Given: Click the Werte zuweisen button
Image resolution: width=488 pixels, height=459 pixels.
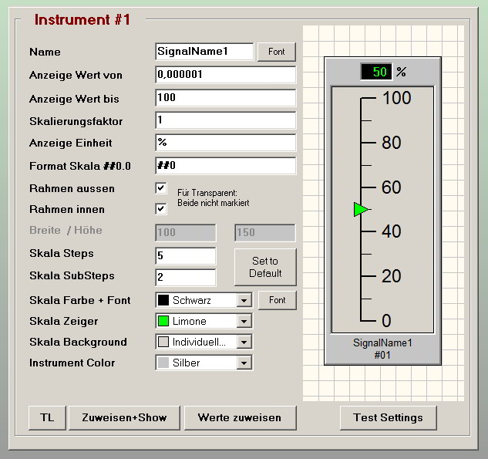Looking at the screenshot, I should [240, 417].
